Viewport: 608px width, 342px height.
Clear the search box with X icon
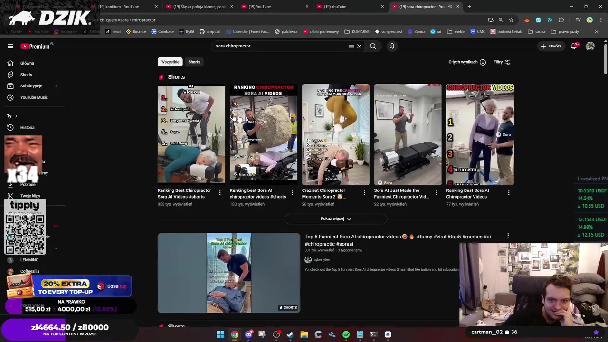point(359,46)
